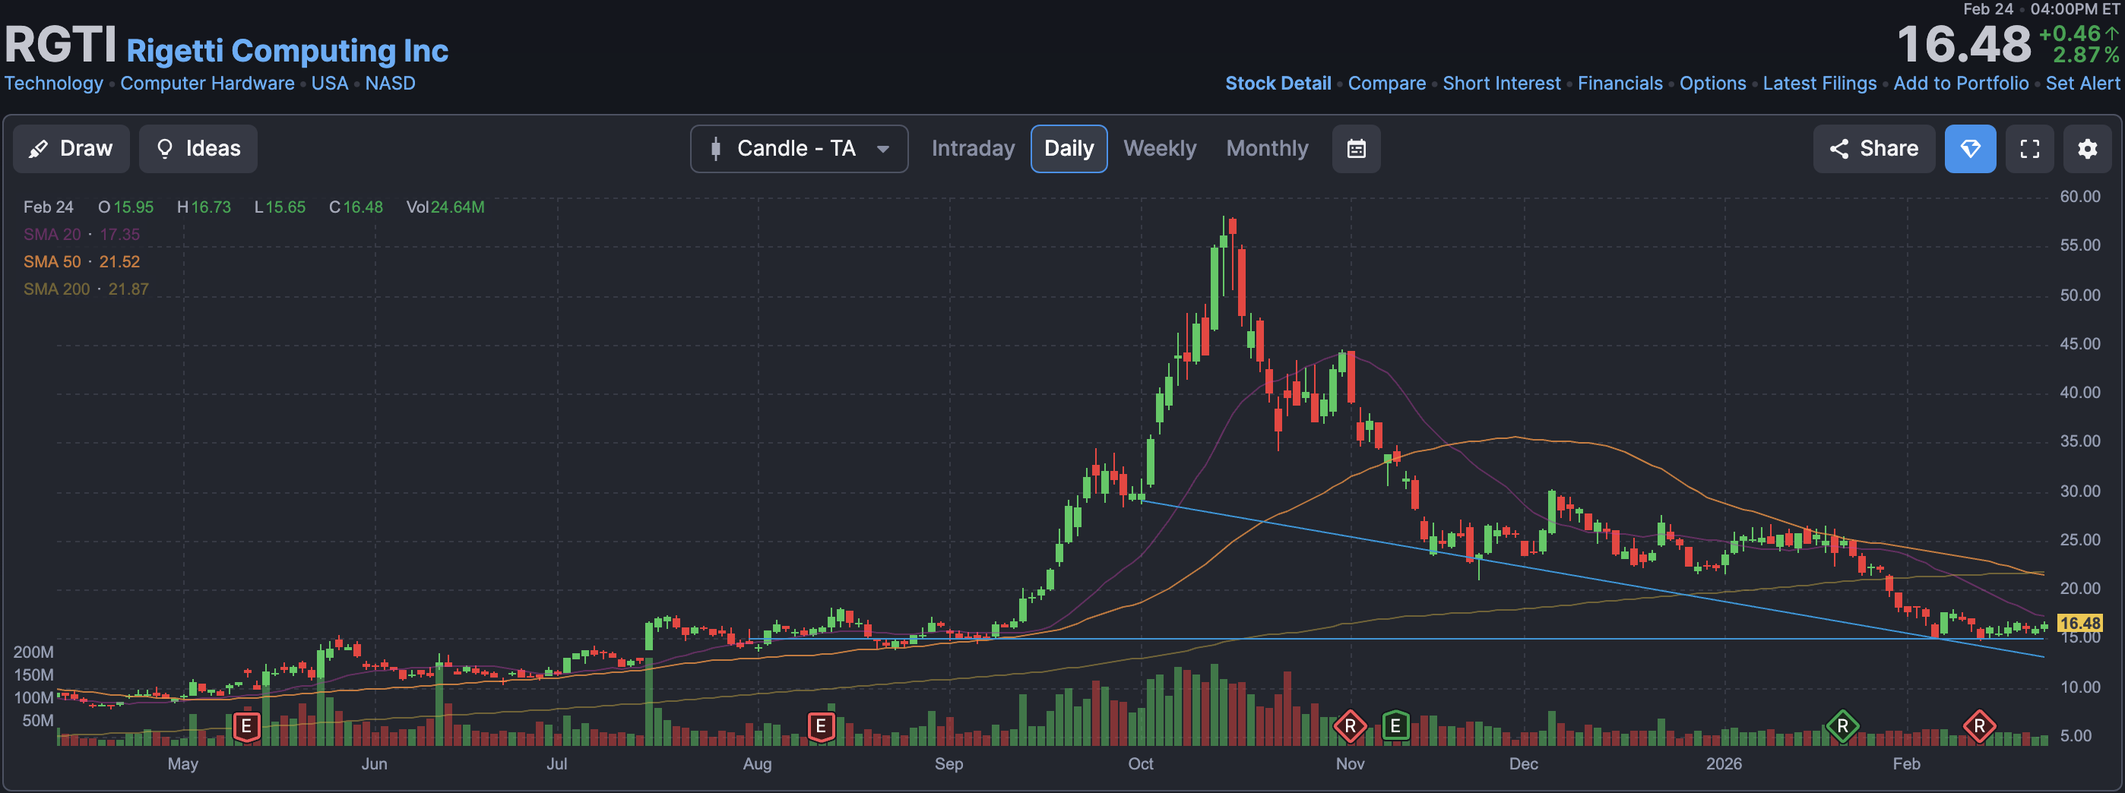Click the Set Alert link

pyautogui.click(x=2082, y=84)
